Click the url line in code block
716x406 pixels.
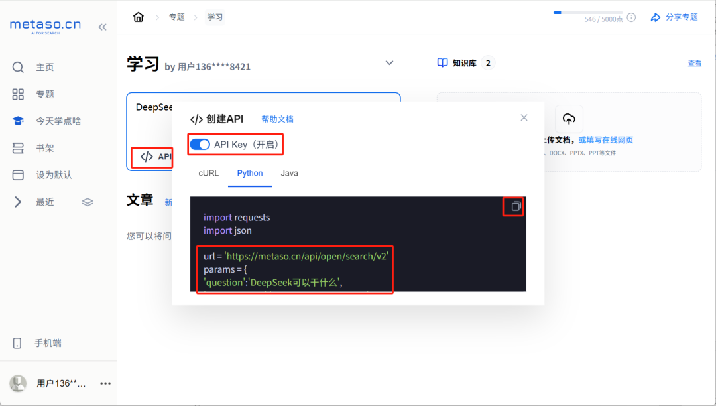point(296,256)
